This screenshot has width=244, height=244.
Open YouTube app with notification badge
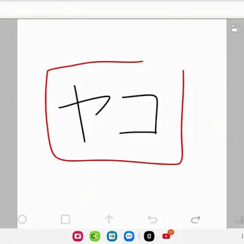[x=166, y=236]
